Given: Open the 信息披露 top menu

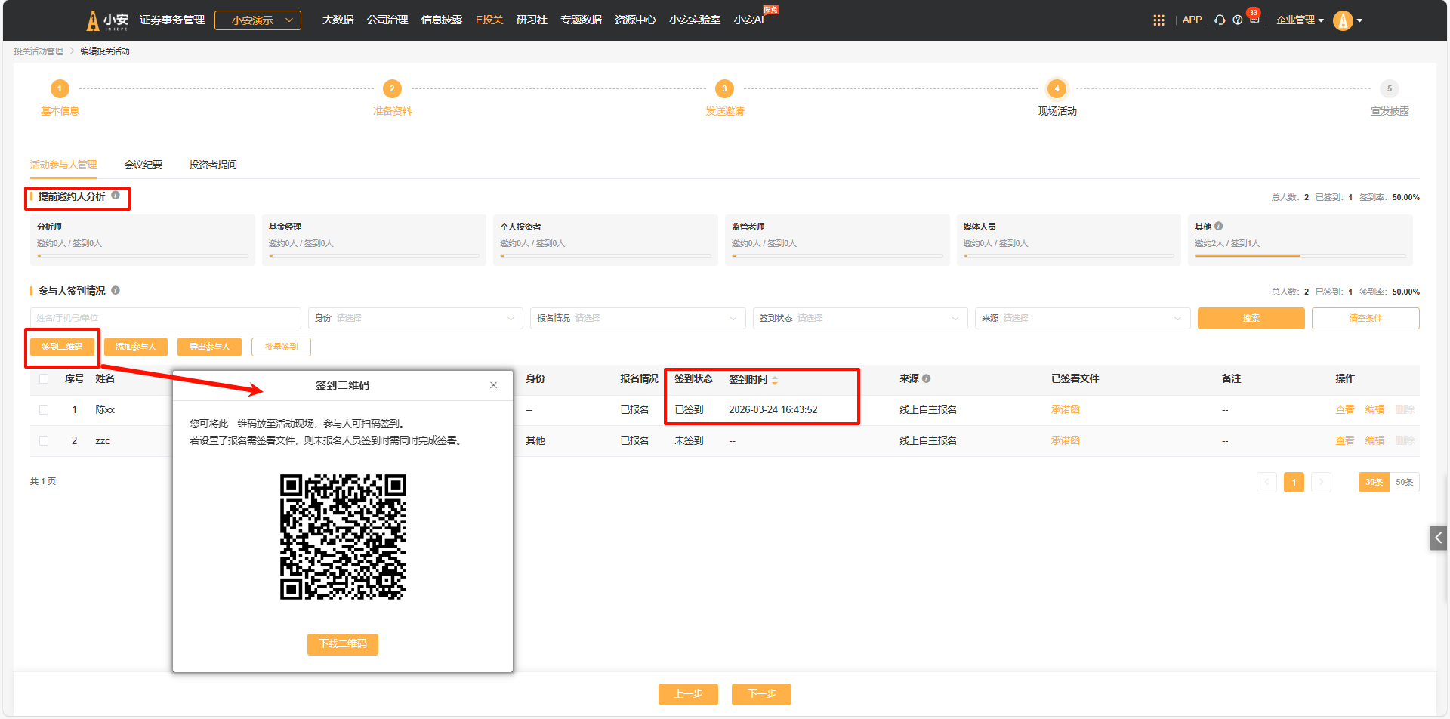Looking at the screenshot, I should pos(441,20).
